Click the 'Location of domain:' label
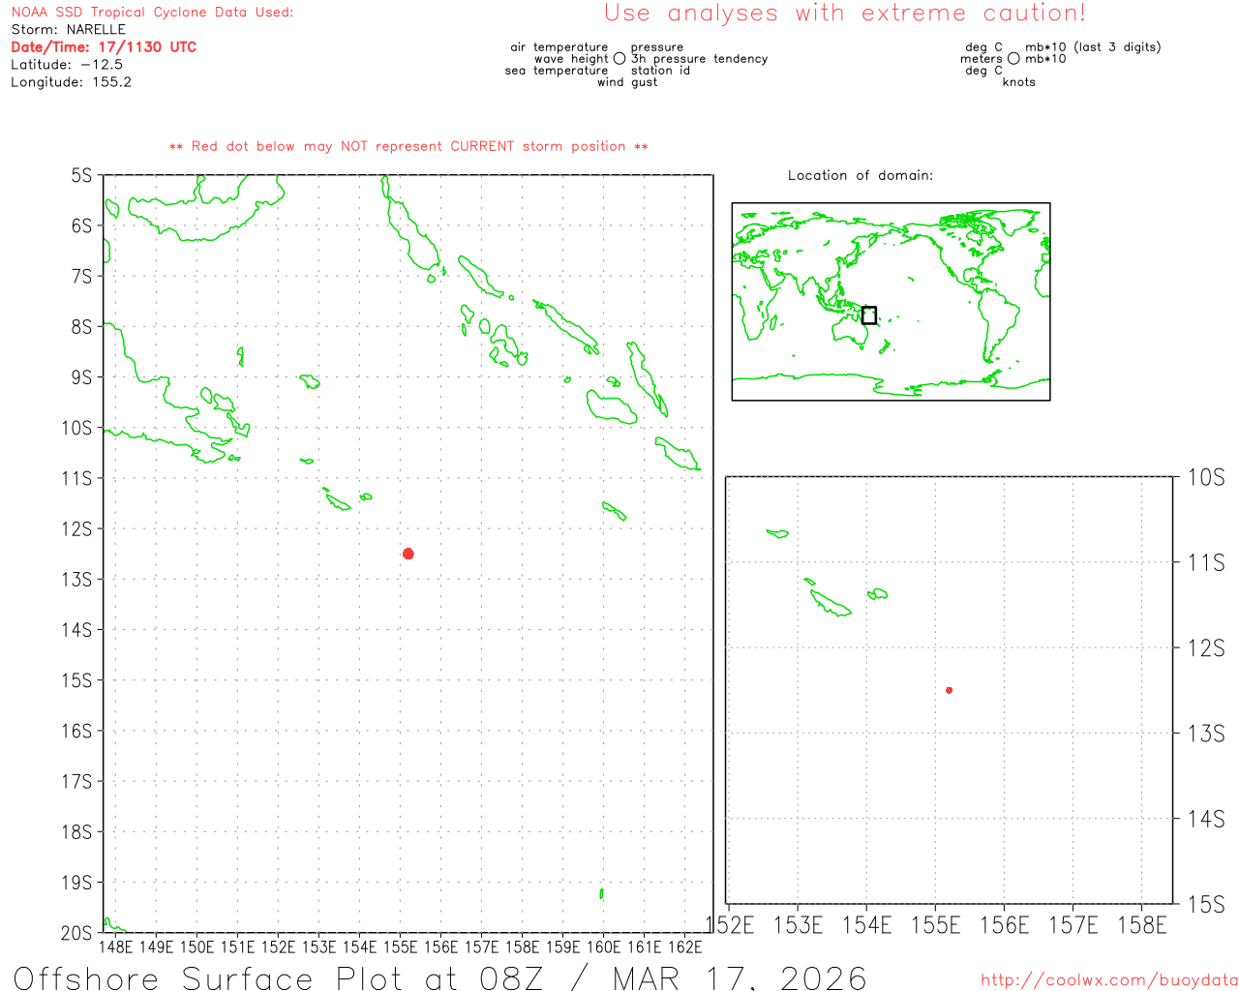Image resolution: width=1239 pixels, height=991 pixels. (861, 176)
